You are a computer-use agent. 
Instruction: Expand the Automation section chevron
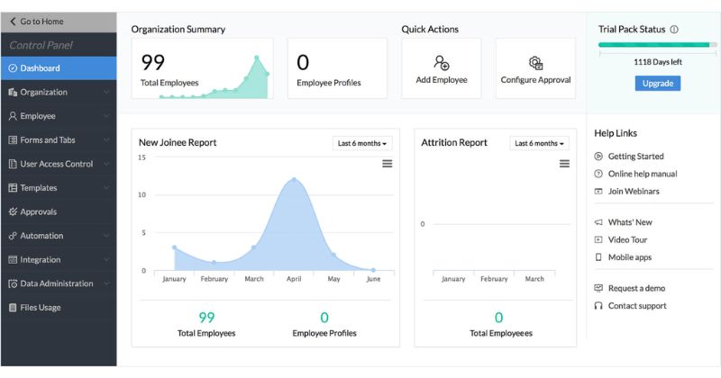tap(106, 236)
